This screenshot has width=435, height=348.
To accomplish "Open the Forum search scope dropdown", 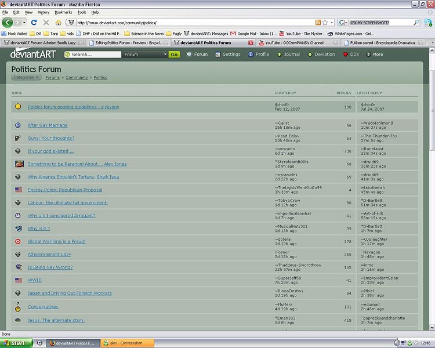I will click(x=145, y=55).
